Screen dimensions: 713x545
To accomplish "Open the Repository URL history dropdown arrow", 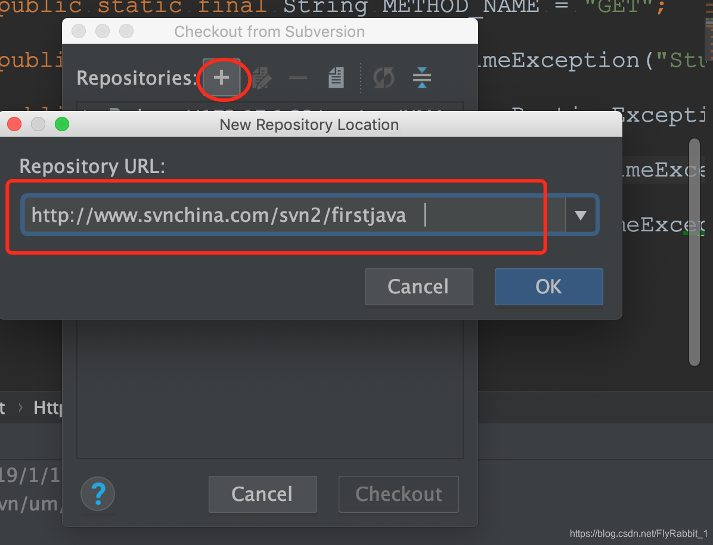I will [580, 215].
